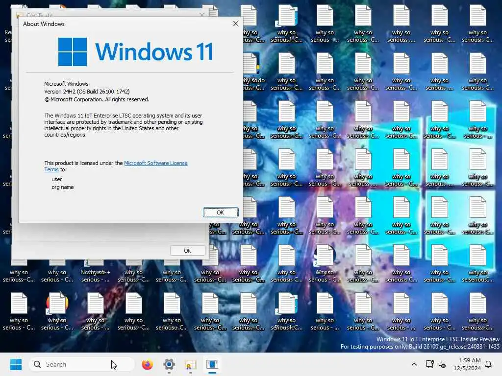Select the About Windows taskbar icon
The height and width of the screenshot is (376, 502).
(x=212, y=364)
